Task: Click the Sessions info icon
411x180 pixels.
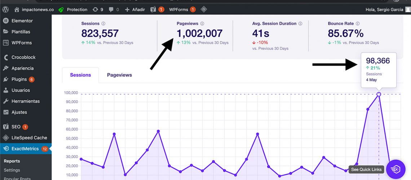Action: (103, 23)
